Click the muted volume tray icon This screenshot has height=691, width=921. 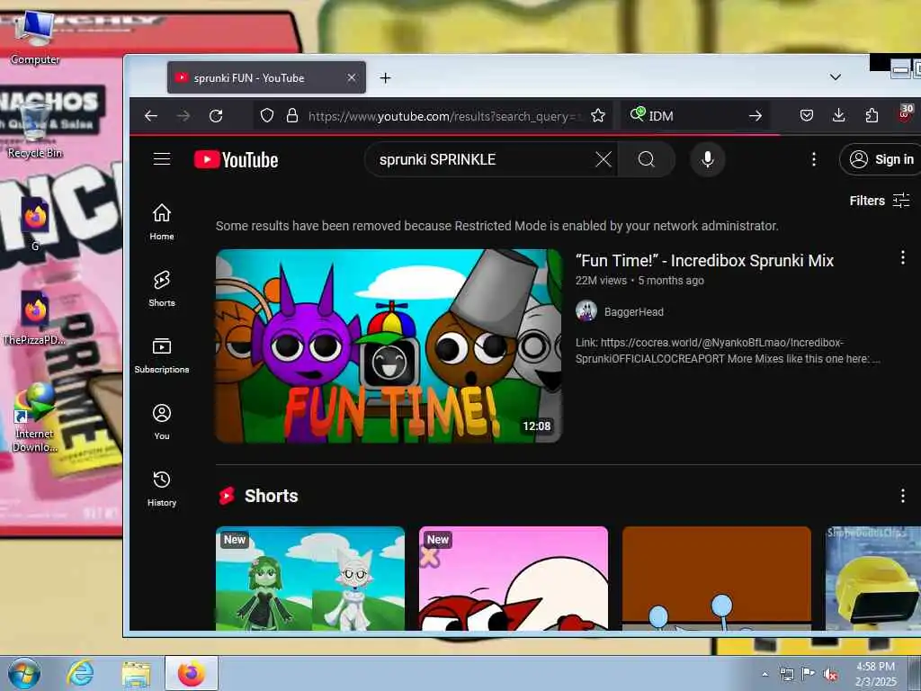pos(830,674)
